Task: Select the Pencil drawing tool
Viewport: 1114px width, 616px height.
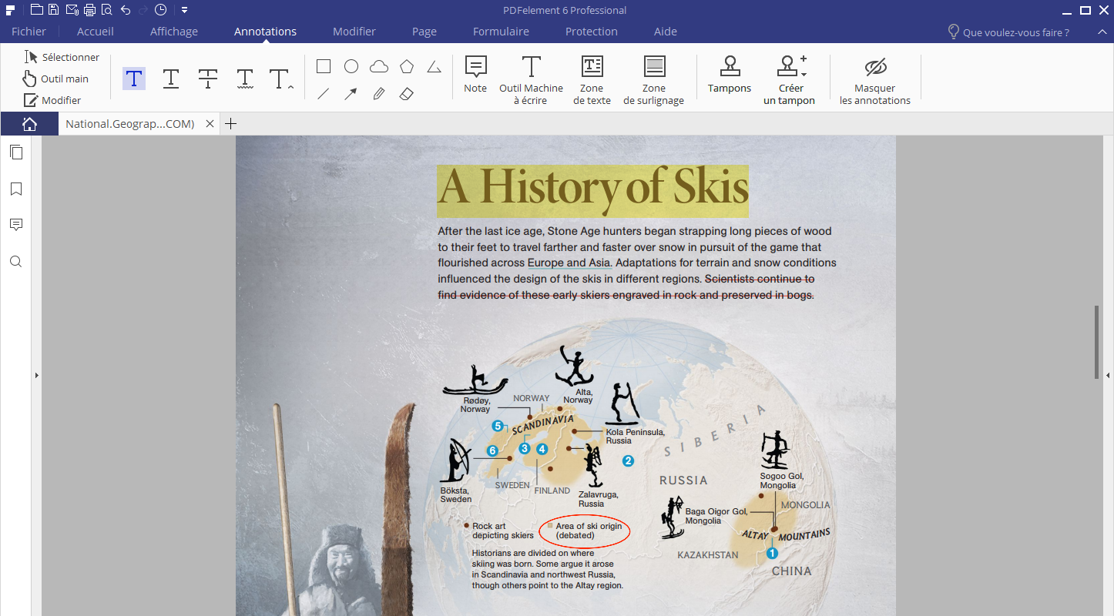Action: point(379,94)
